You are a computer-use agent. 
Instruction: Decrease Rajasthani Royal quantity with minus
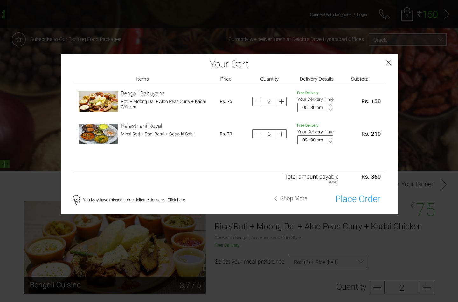click(257, 134)
